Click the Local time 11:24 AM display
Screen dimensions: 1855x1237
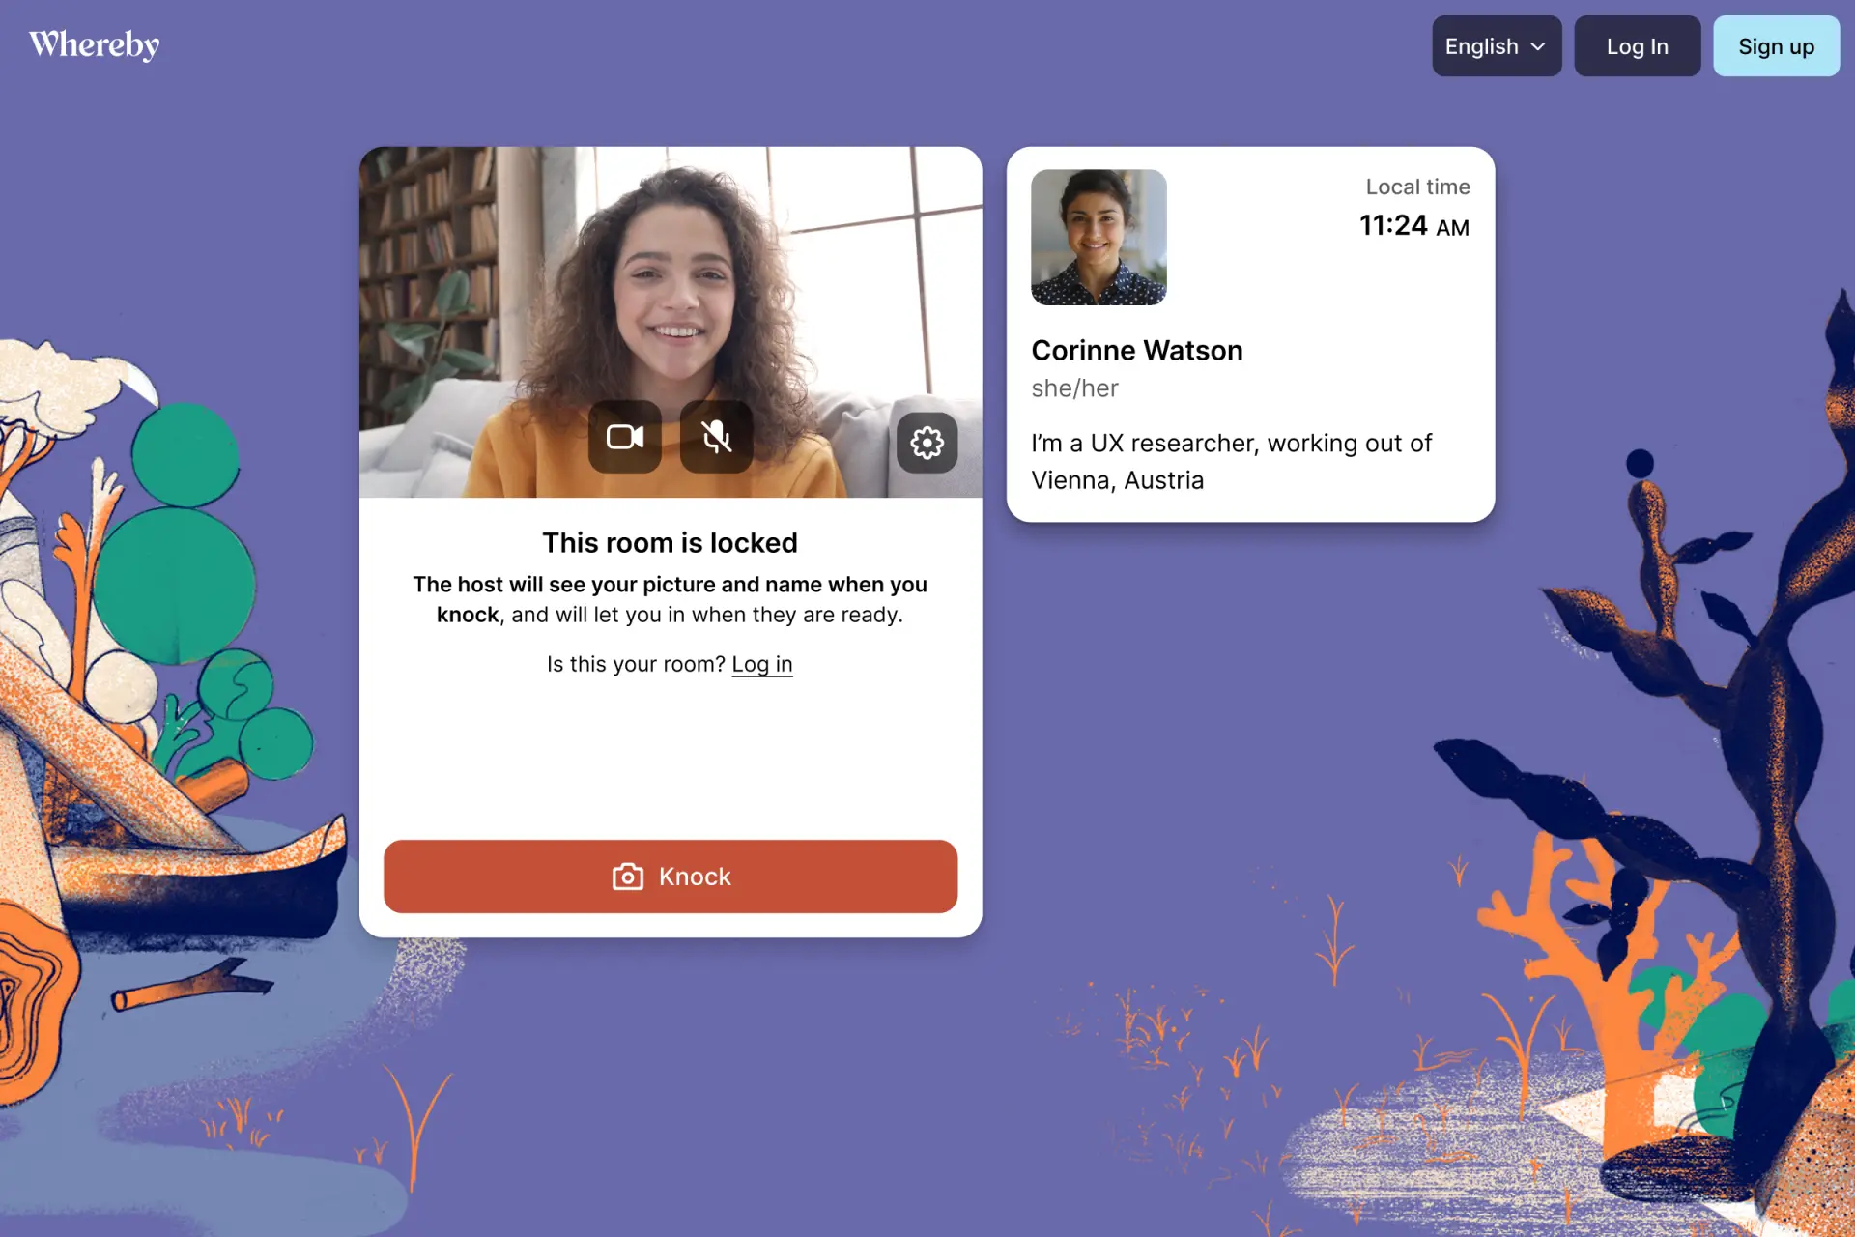(x=1414, y=208)
